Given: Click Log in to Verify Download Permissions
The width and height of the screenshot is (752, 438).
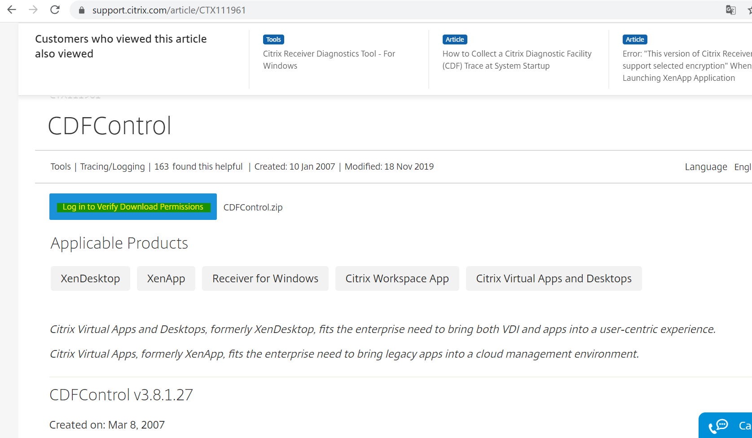Looking at the screenshot, I should click(x=133, y=207).
